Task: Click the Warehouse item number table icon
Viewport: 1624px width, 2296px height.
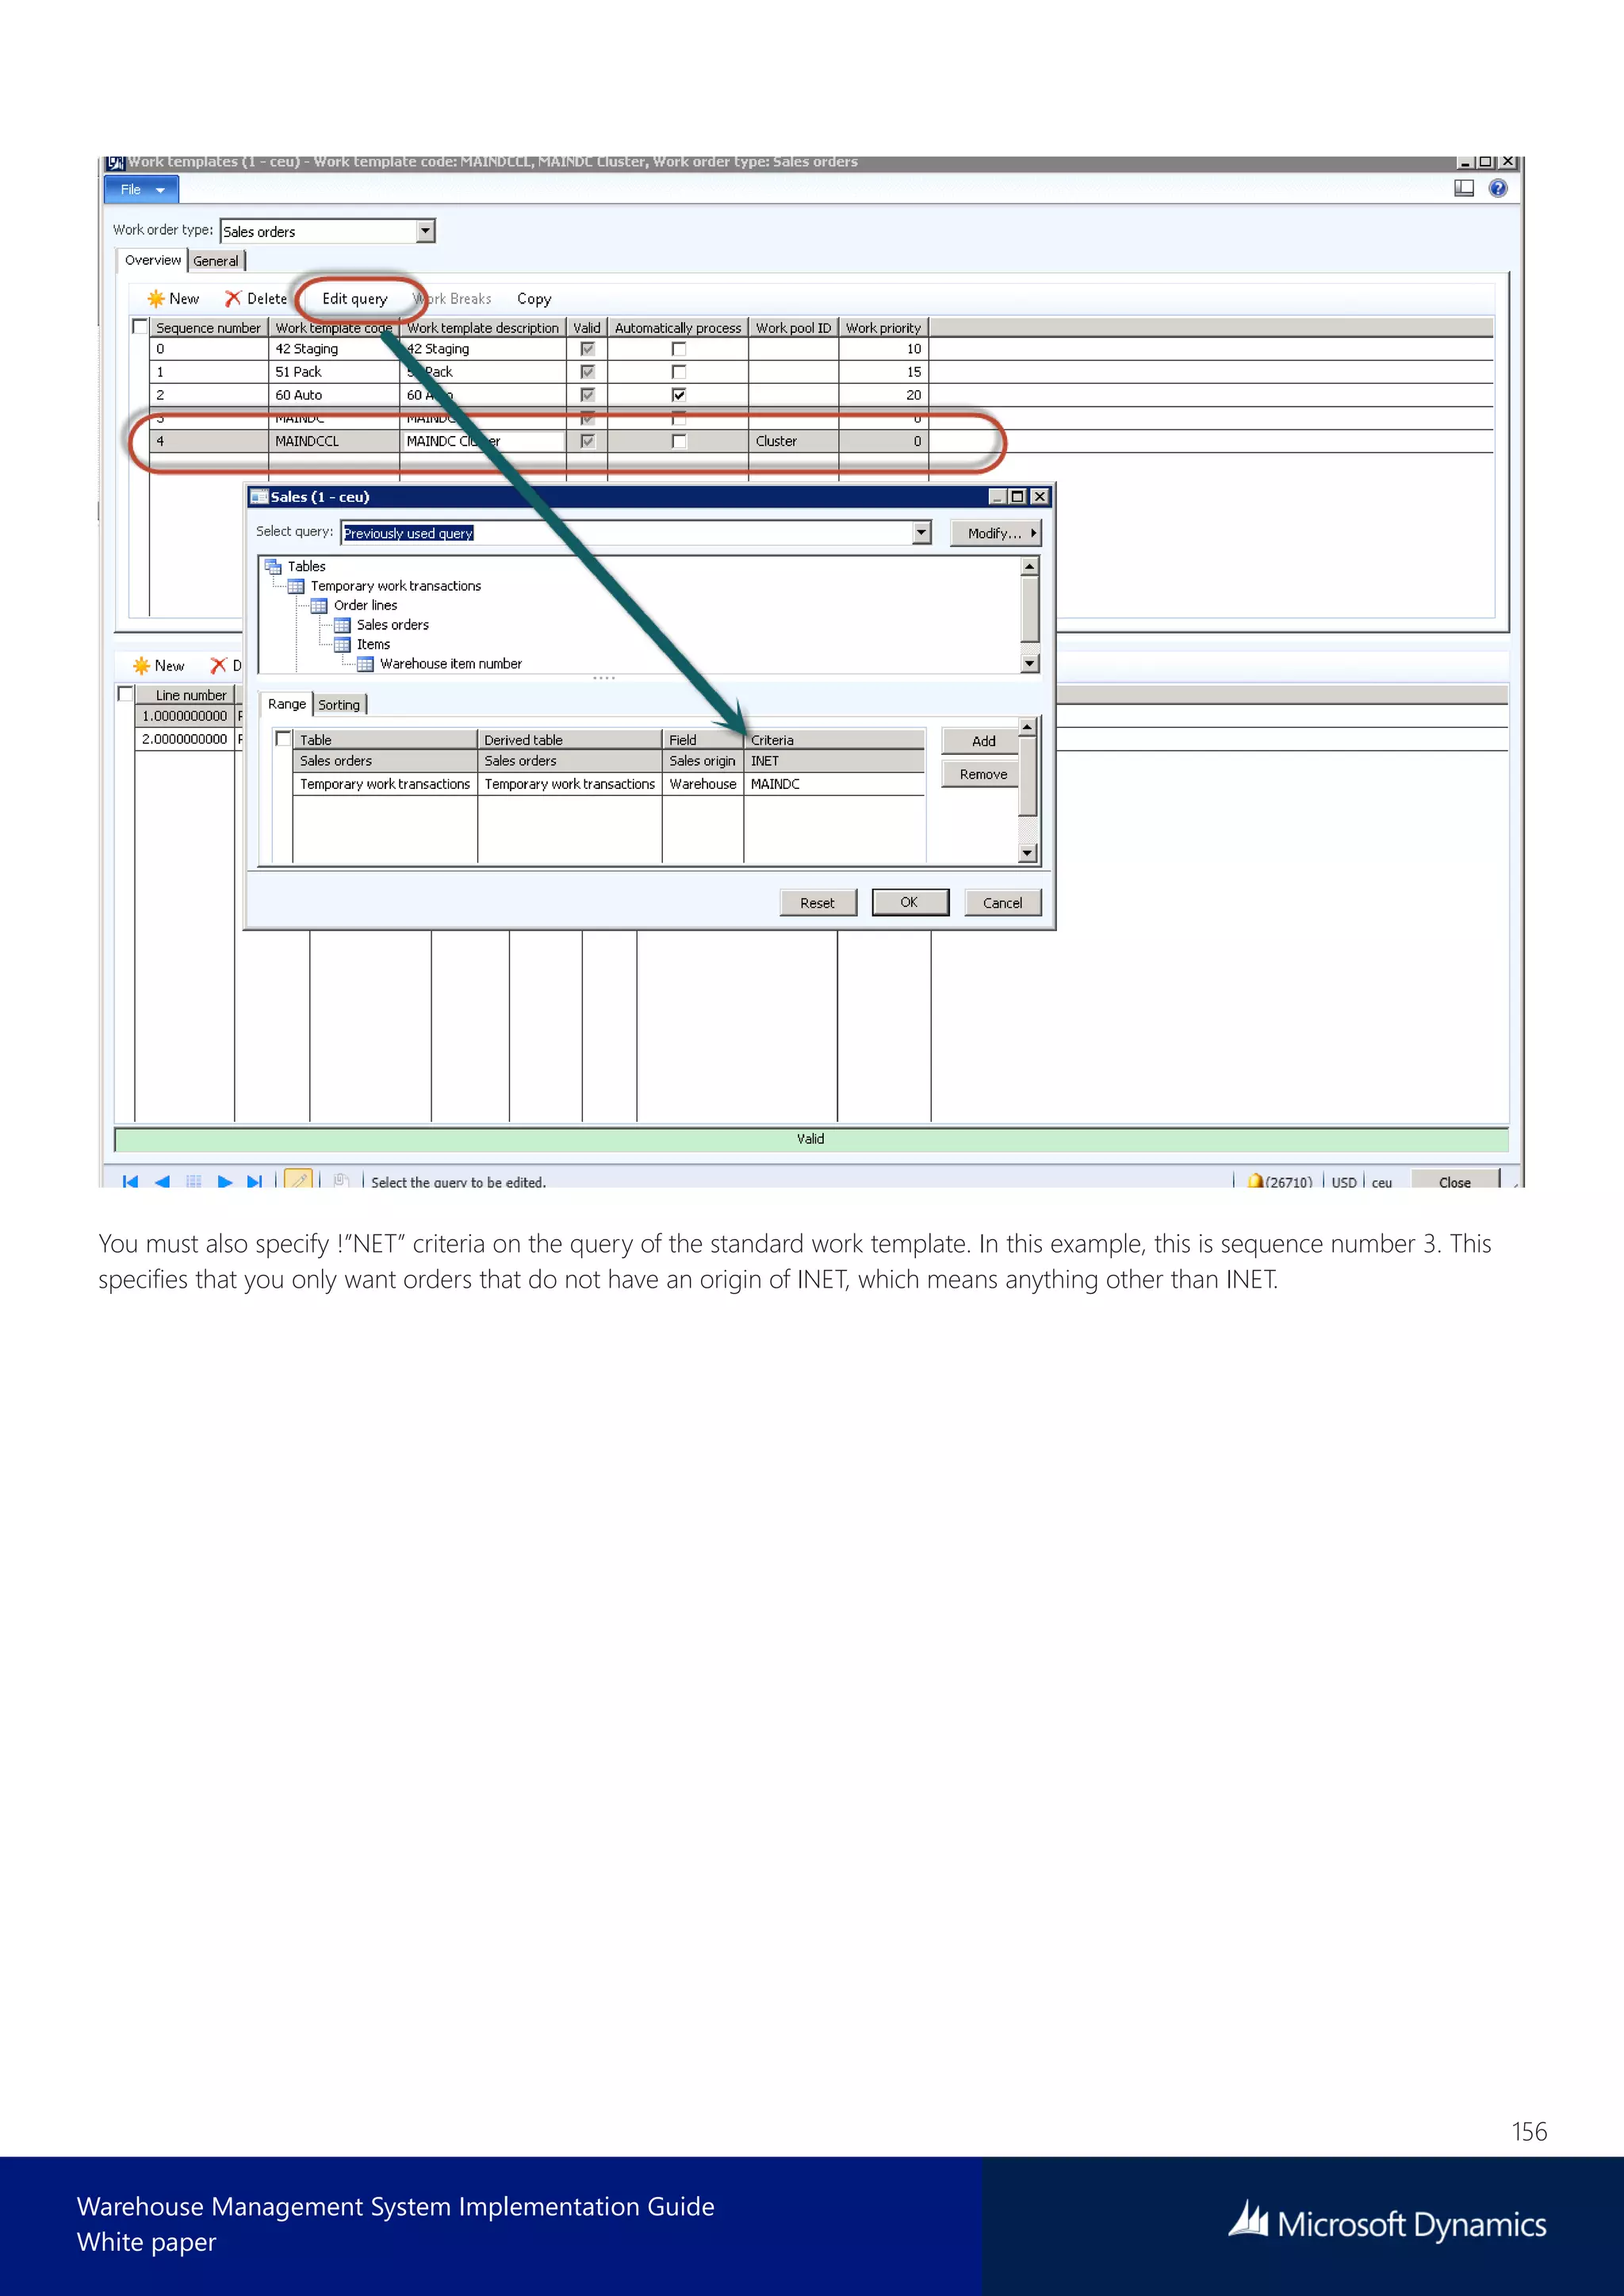Action: pyautogui.click(x=365, y=664)
